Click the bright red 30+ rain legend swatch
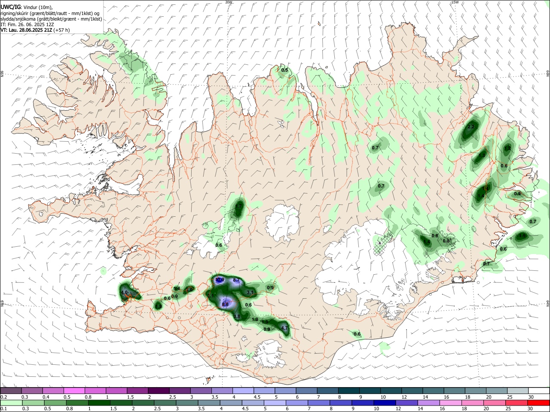This screenshot has height=412, width=550. coord(539,403)
